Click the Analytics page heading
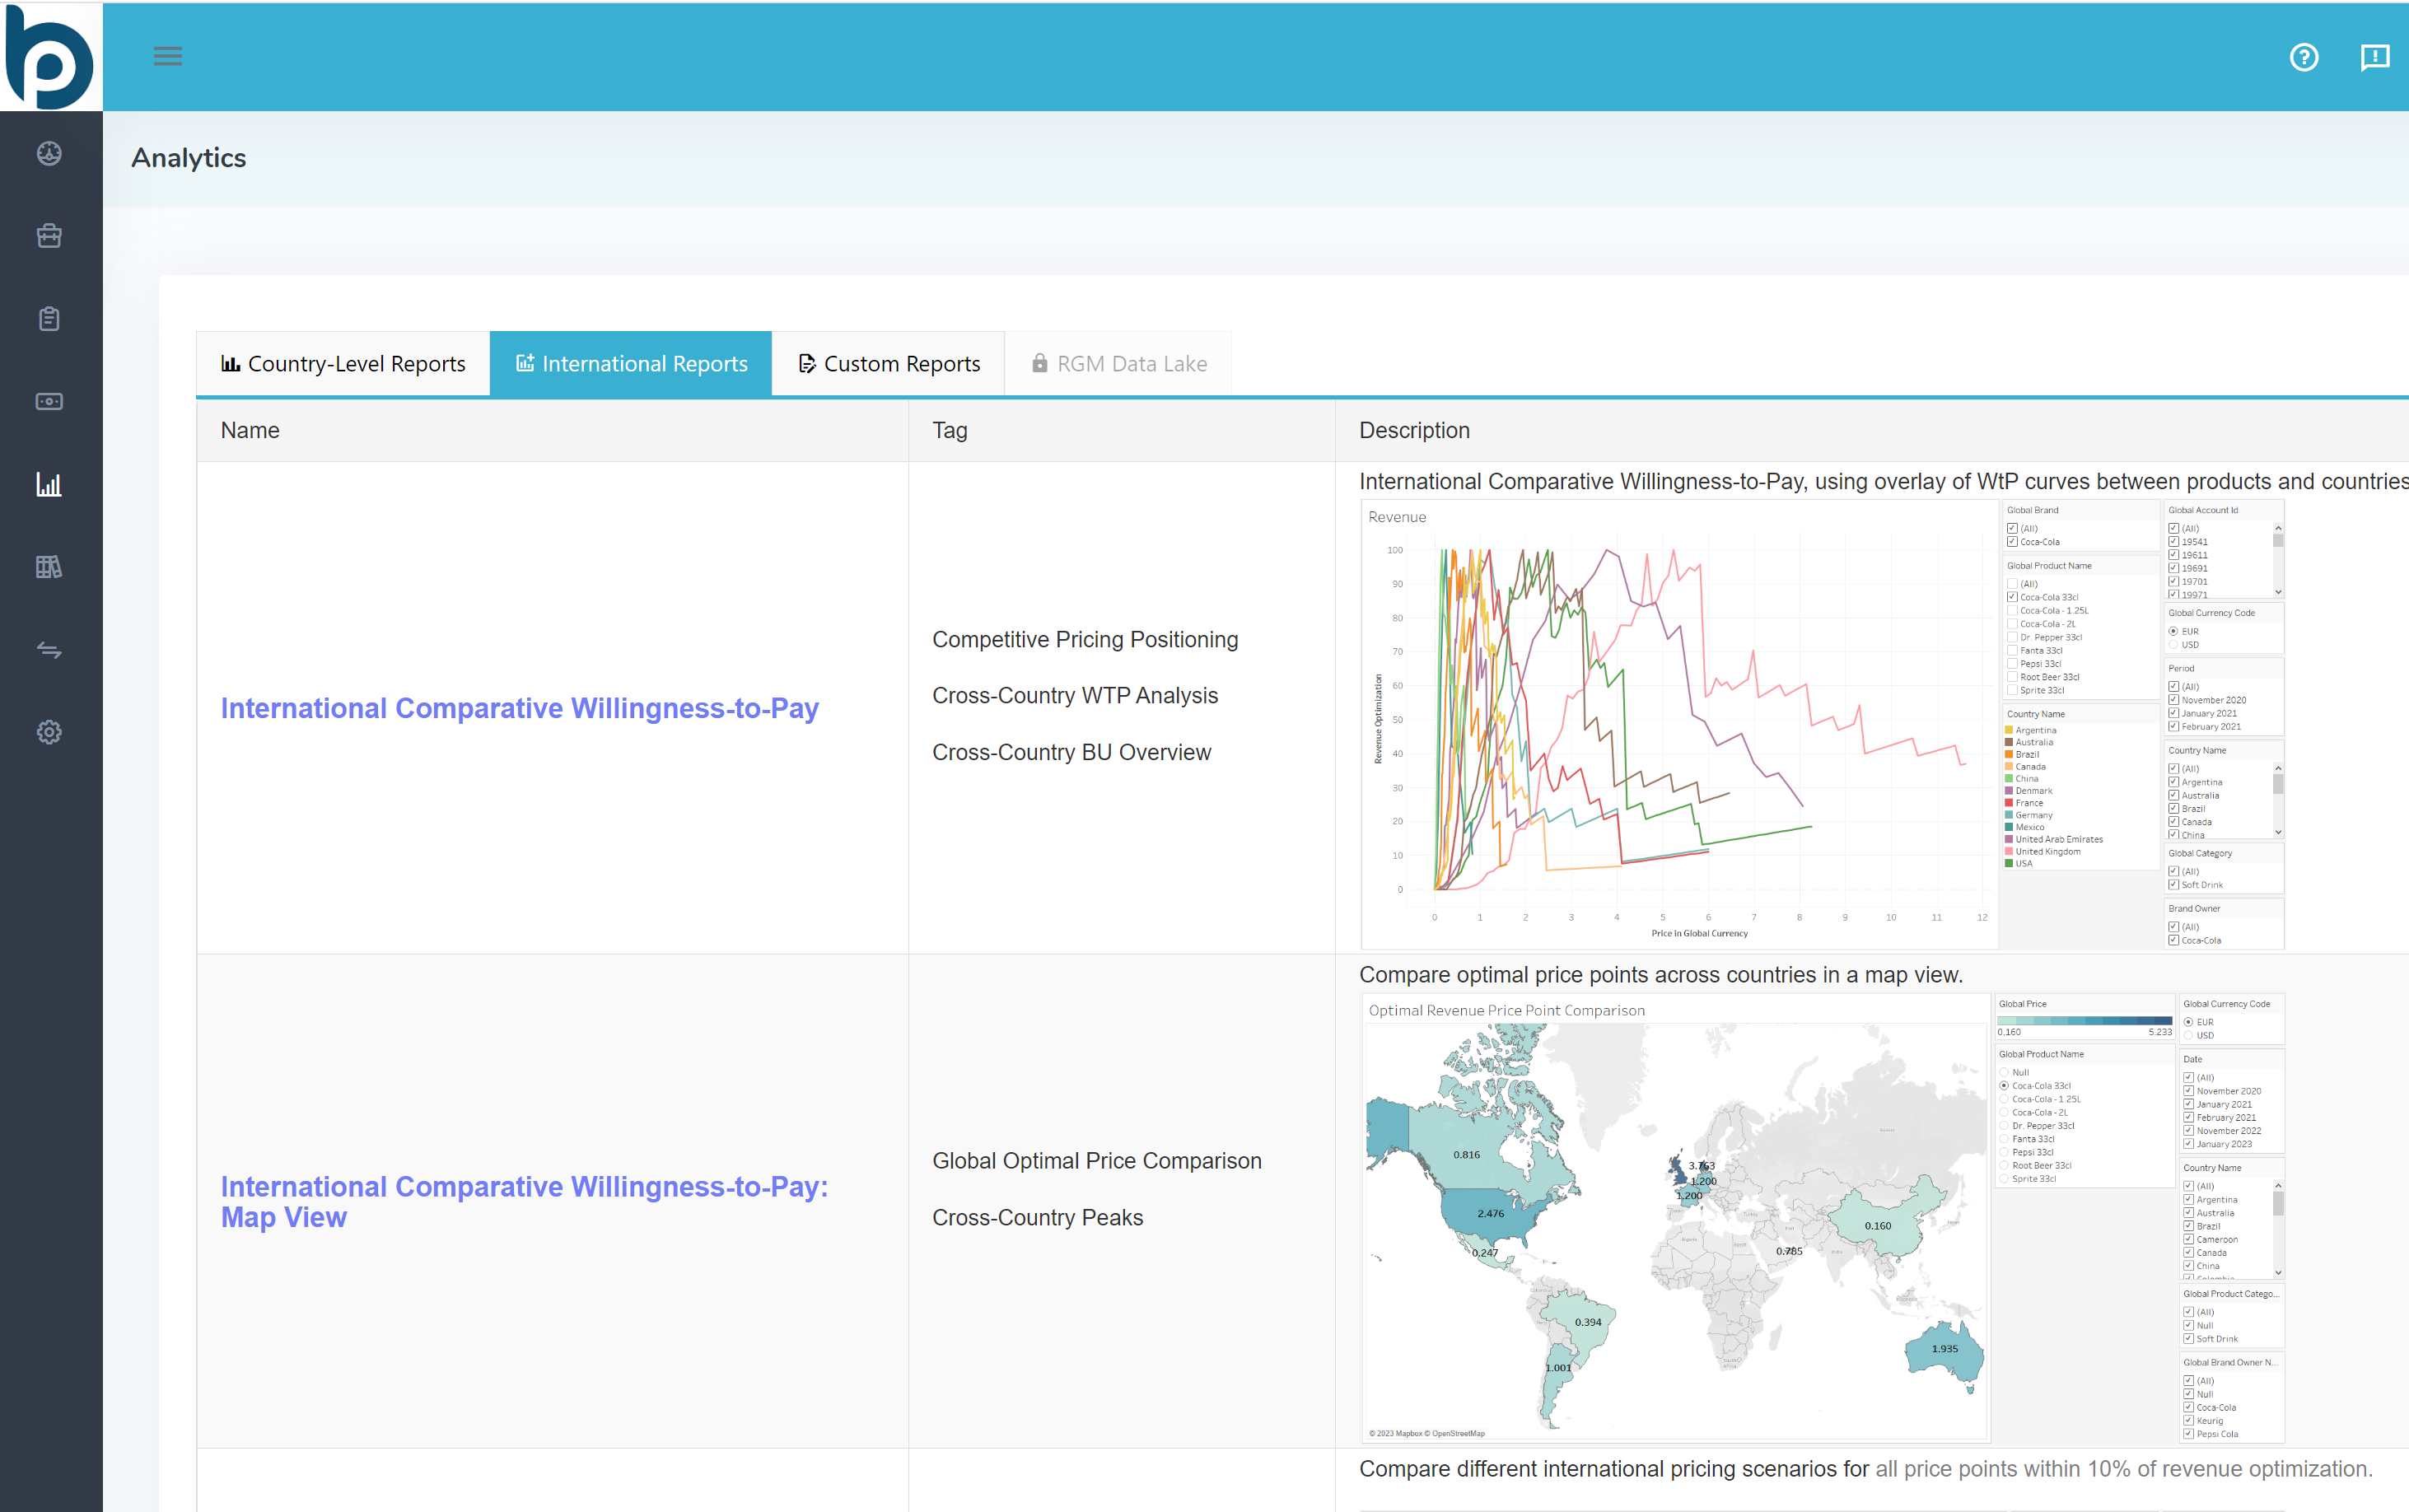This screenshot has width=2409, height=1512. tap(188, 158)
